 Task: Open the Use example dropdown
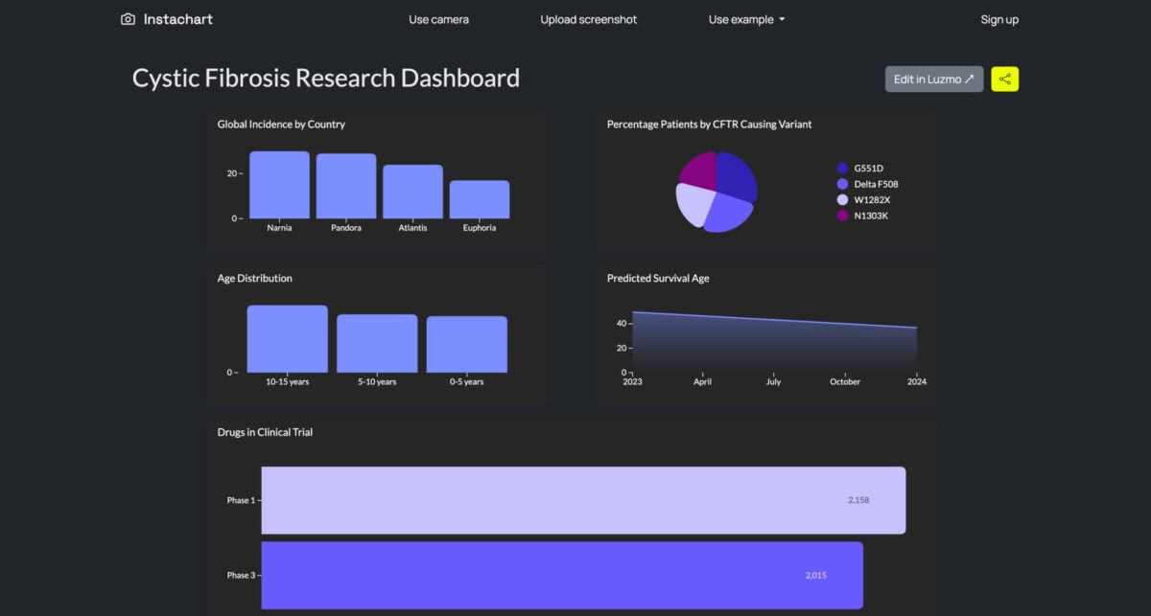click(746, 19)
